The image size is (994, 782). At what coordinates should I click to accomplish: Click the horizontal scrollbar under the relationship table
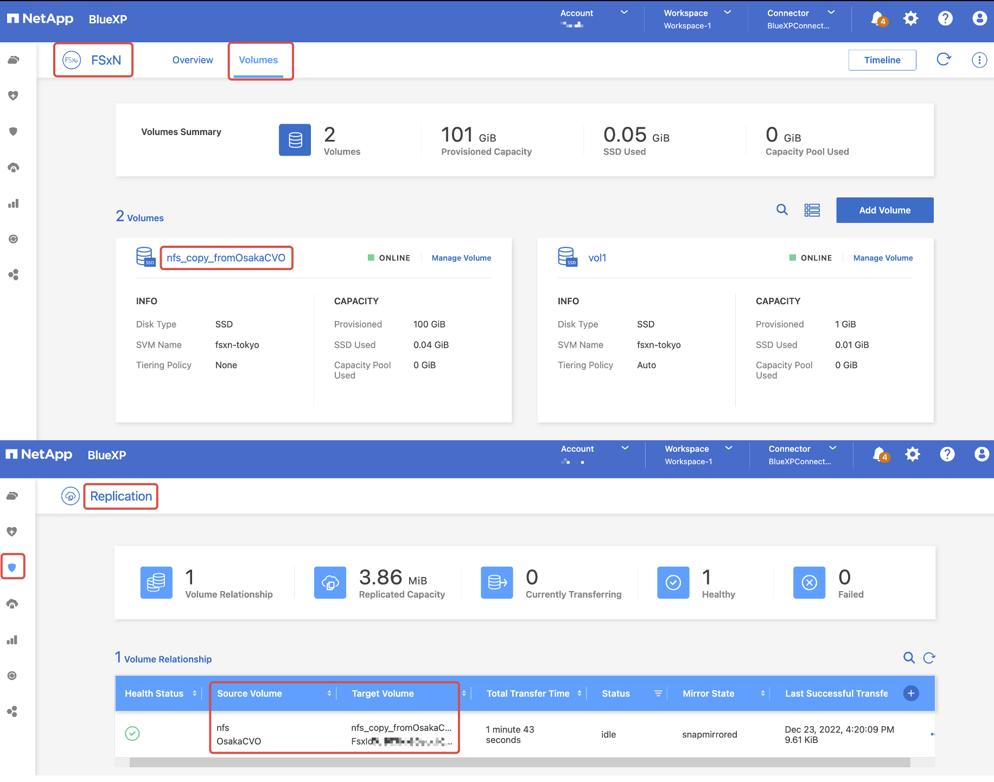tap(520, 762)
